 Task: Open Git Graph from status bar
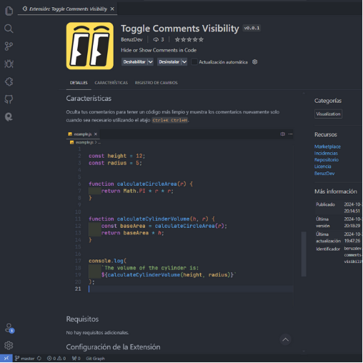pyautogui.click(x=95, y=358)
